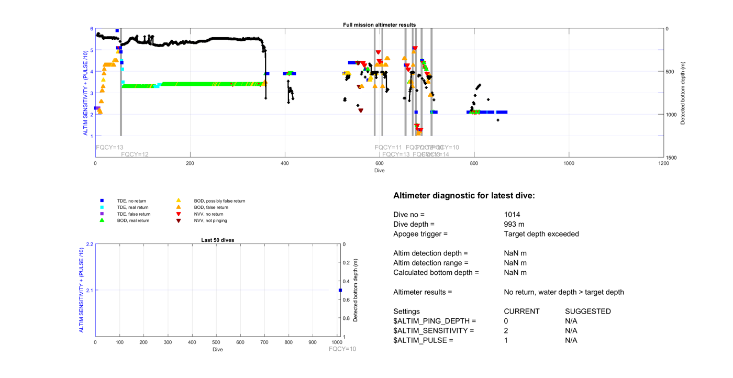Viewport: 733px width, 378px height.
Task: Click the 'Calculated bottom depth =' label
Action: (436, 273)
